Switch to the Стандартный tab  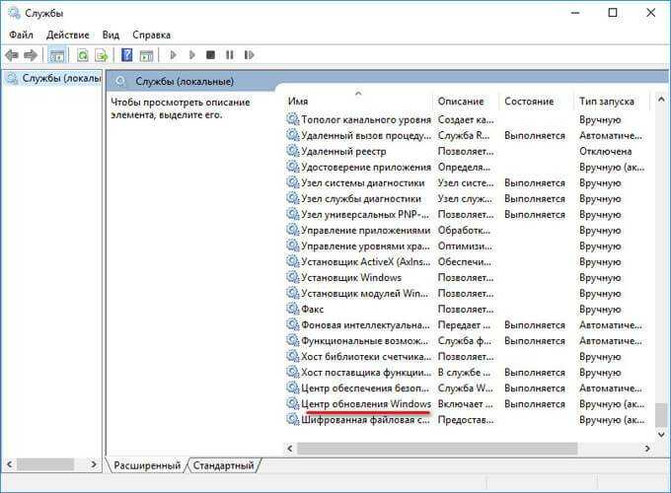click(223, 465)
